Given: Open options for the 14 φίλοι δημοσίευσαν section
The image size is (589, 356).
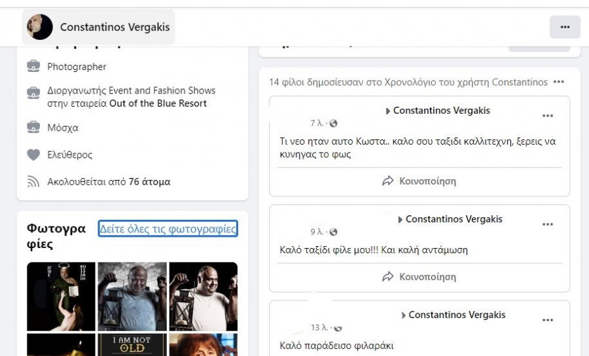Looking at the screenshot, I should [x=558, y=82].
